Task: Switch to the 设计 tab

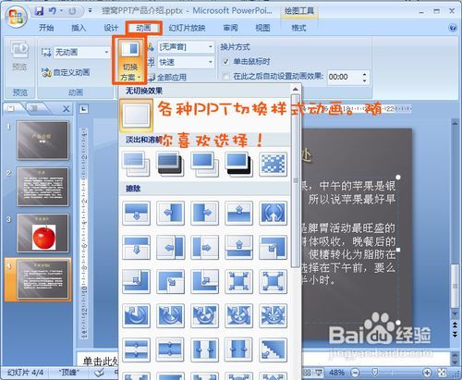Action: (x=111, y=28)
